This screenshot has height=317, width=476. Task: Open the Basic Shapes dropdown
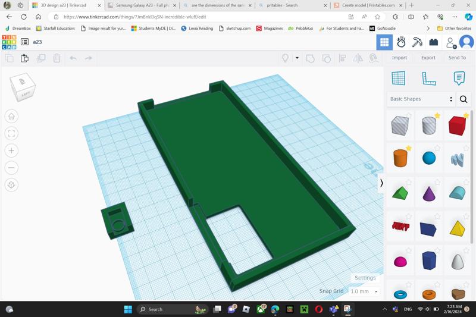pos(421,99)
